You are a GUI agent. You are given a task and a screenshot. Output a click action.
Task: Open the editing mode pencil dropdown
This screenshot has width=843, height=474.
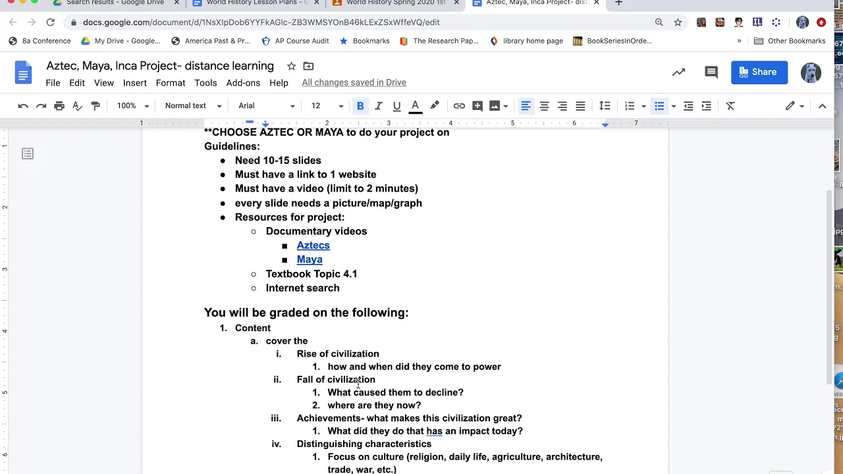pos(795,105)
